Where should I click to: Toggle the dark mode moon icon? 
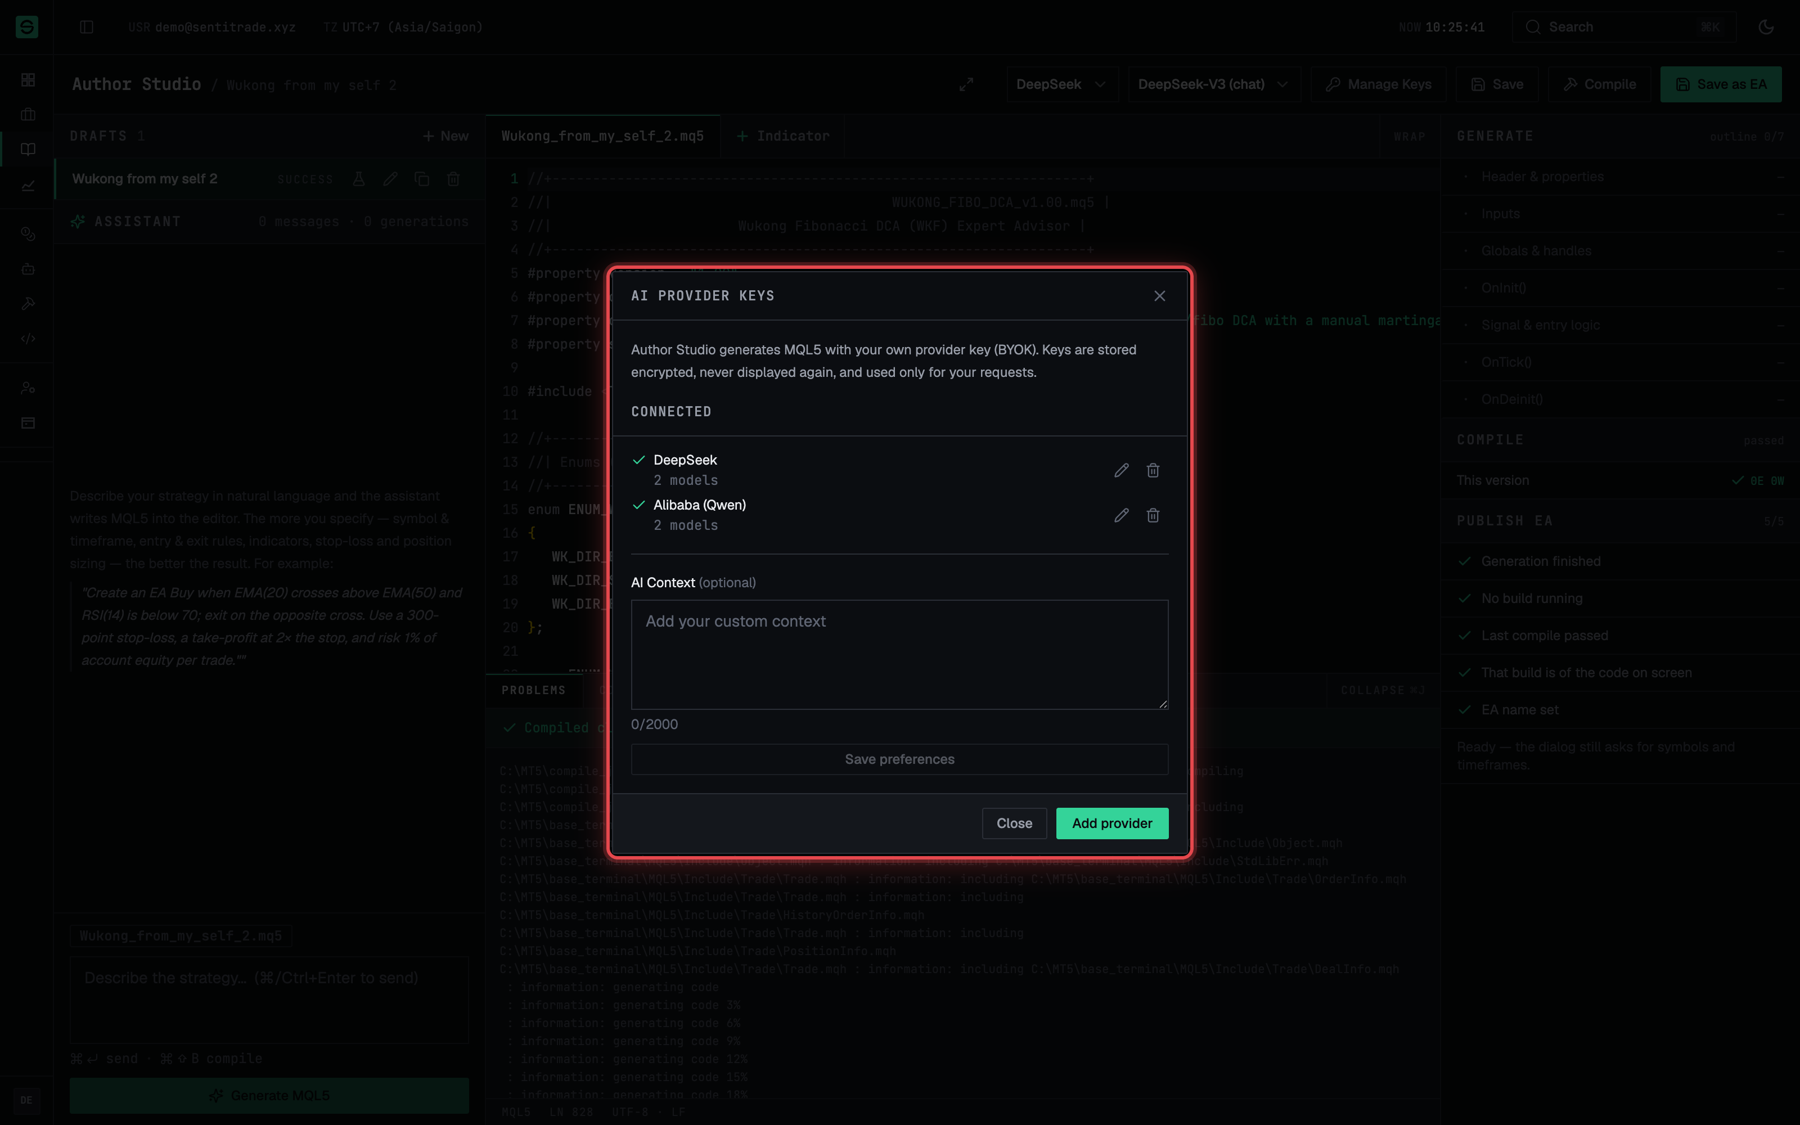coord(1766,27)
